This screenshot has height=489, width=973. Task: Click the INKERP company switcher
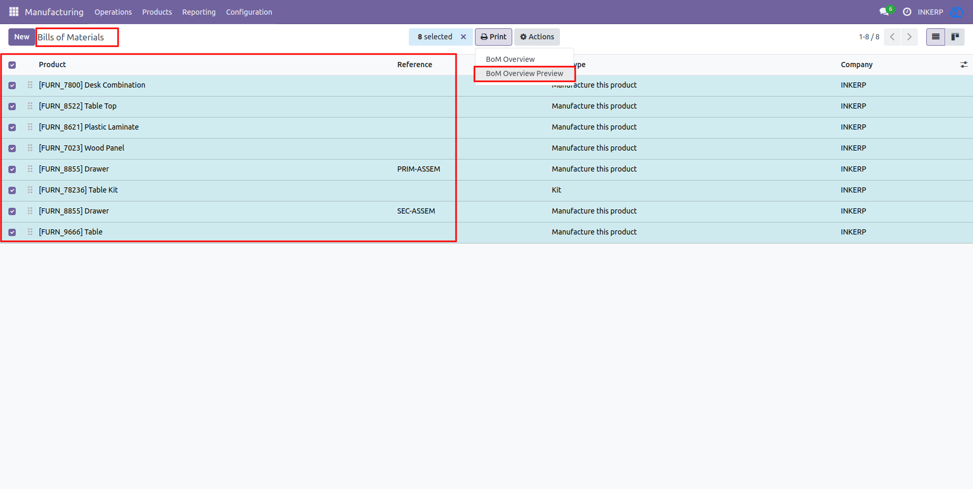coord(930,12)
